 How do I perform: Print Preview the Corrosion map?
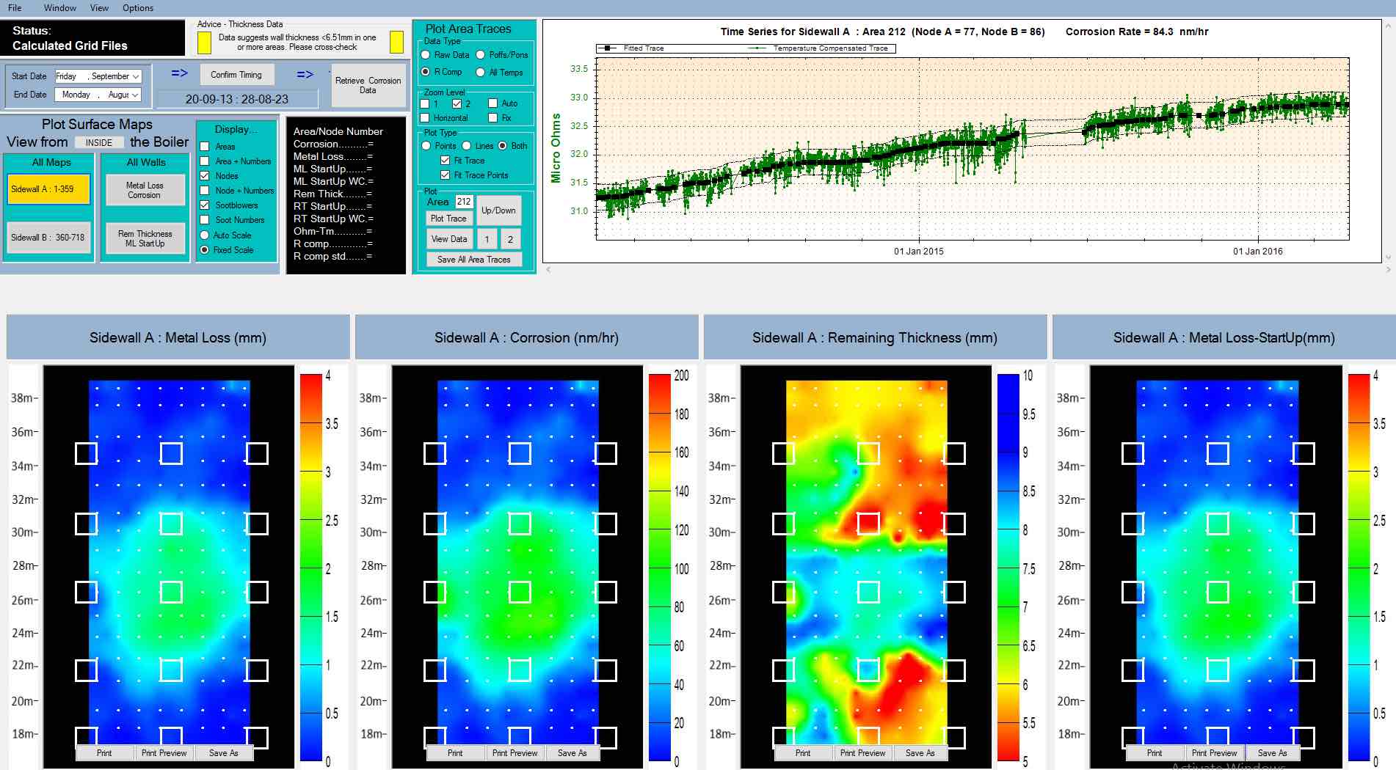[x=515, y=753]
